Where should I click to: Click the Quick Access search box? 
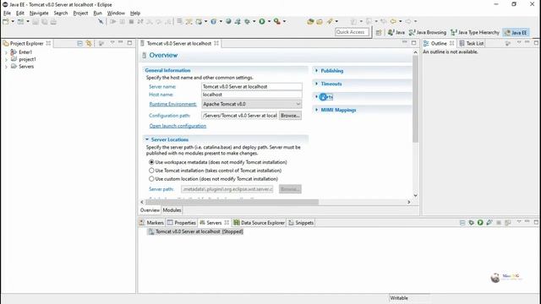tap(352, 32)
